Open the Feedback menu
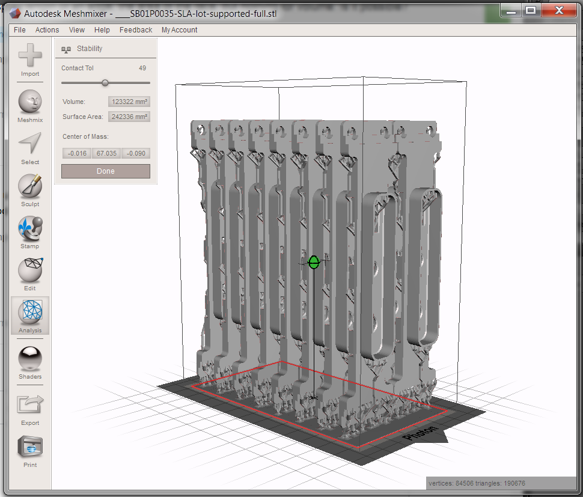The width and height of the screenshot is (583, 497). pyautogui.click(x=135, y=29)
